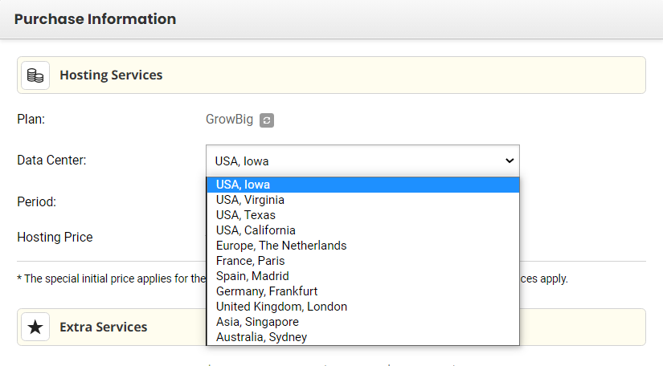Select USA, California data center
The width and height of the screenshot is (663, 366).
tap(362, 230)
